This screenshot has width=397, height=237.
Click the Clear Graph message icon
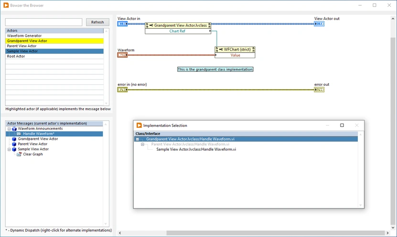coord(19,154)
